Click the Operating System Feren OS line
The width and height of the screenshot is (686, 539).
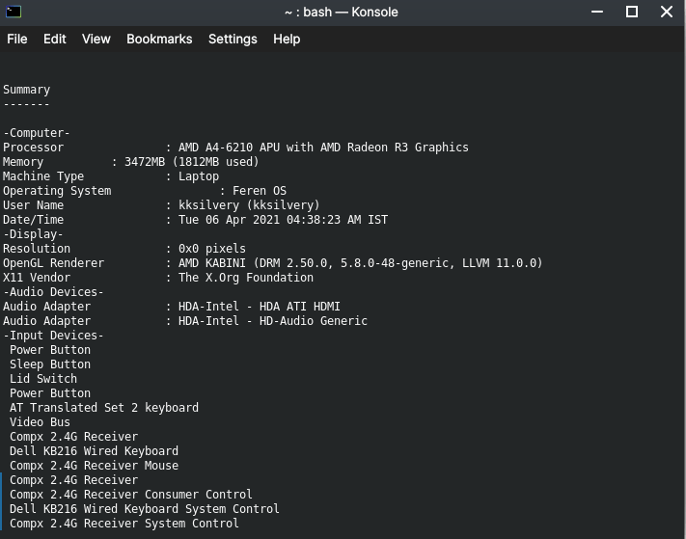pos(145,191)
